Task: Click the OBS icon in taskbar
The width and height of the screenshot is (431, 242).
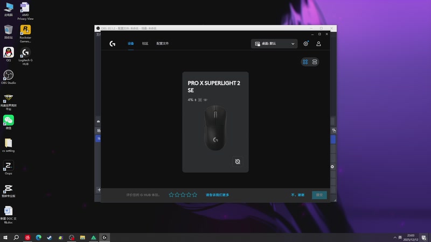Action: 72,237
